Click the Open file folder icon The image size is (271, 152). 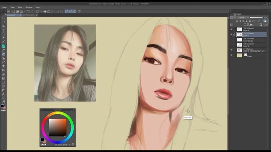coord(17,11)
